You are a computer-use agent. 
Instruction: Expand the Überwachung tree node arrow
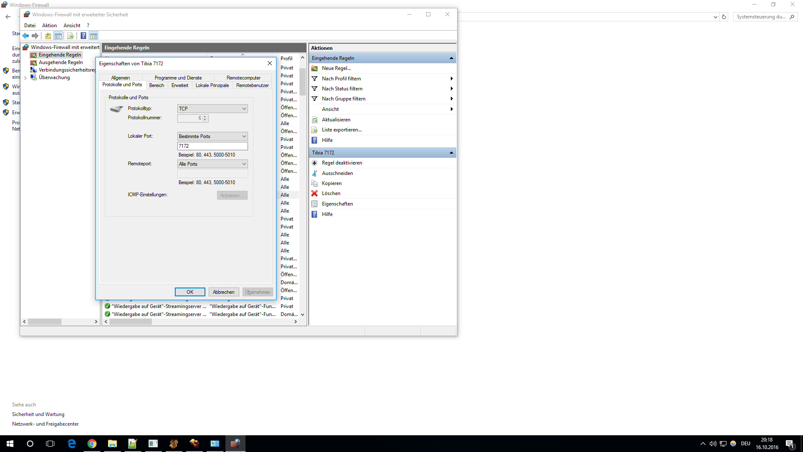pyautogui.click(x=26, y=78)
